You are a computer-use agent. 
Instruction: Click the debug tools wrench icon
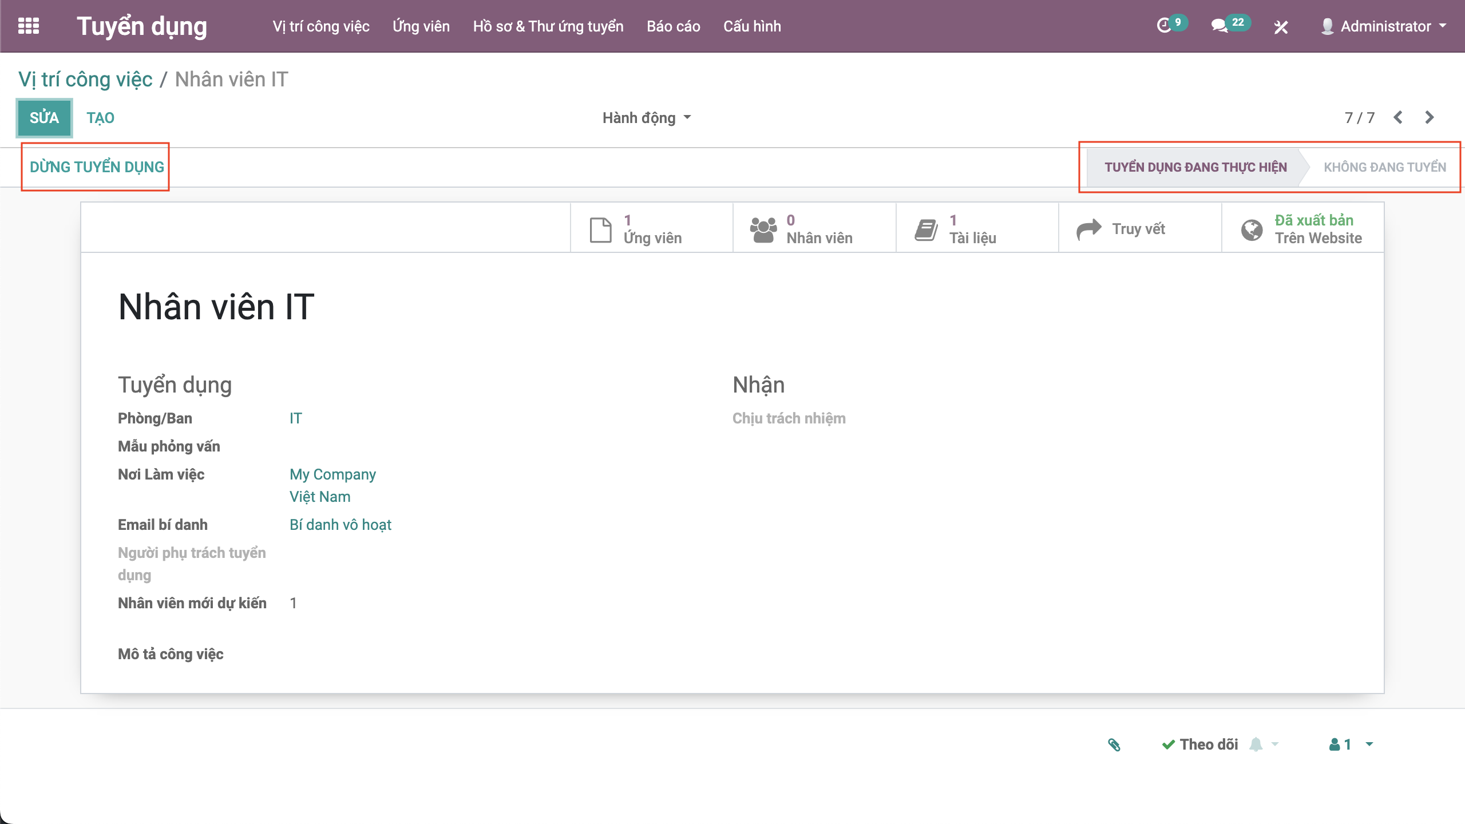(1281, 27)
